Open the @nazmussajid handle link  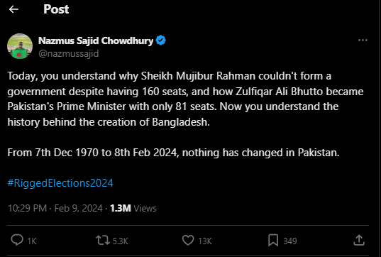pyautogui.click(x=69, y=53)
